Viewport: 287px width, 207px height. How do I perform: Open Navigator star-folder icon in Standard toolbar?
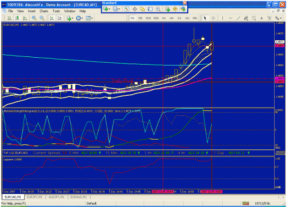[x=142, y=9]
